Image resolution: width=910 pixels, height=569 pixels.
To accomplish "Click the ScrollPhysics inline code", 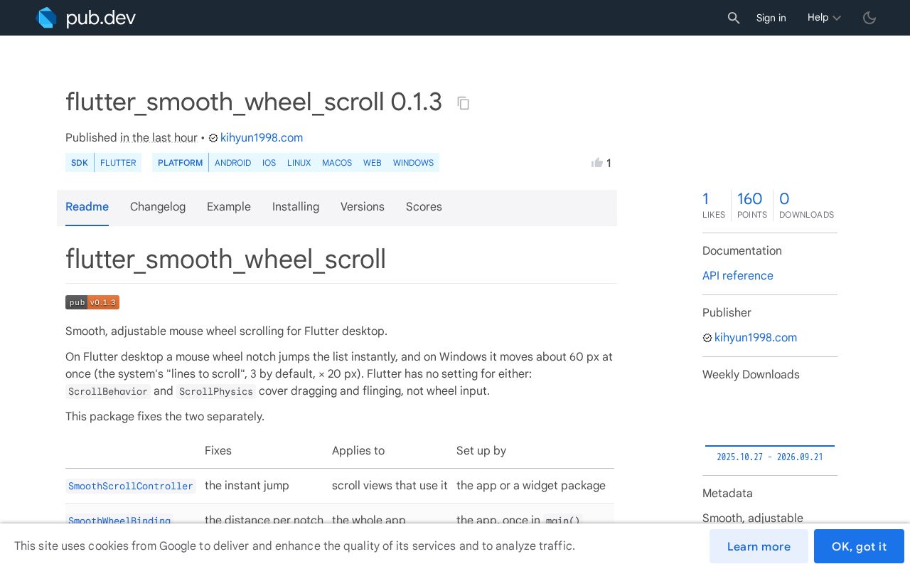I will 216,392.
